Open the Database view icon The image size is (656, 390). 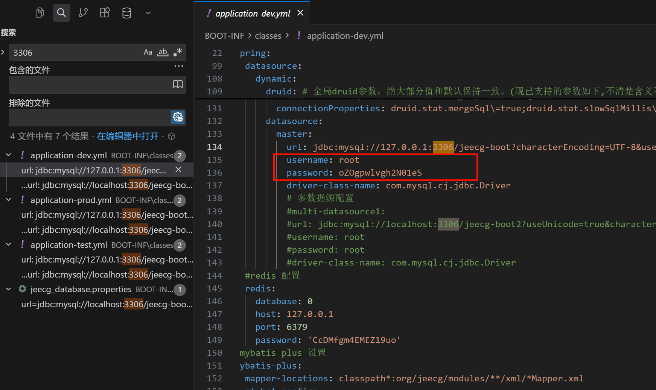[x=127, y=13]
